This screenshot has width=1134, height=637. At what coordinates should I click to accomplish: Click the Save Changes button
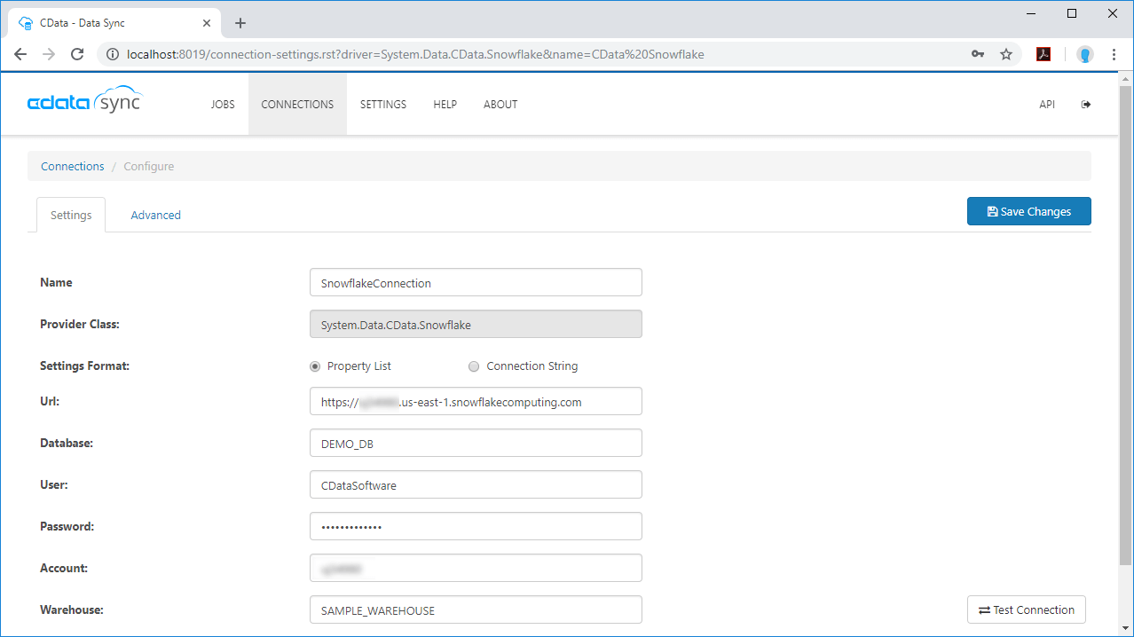pos(1028,212)
